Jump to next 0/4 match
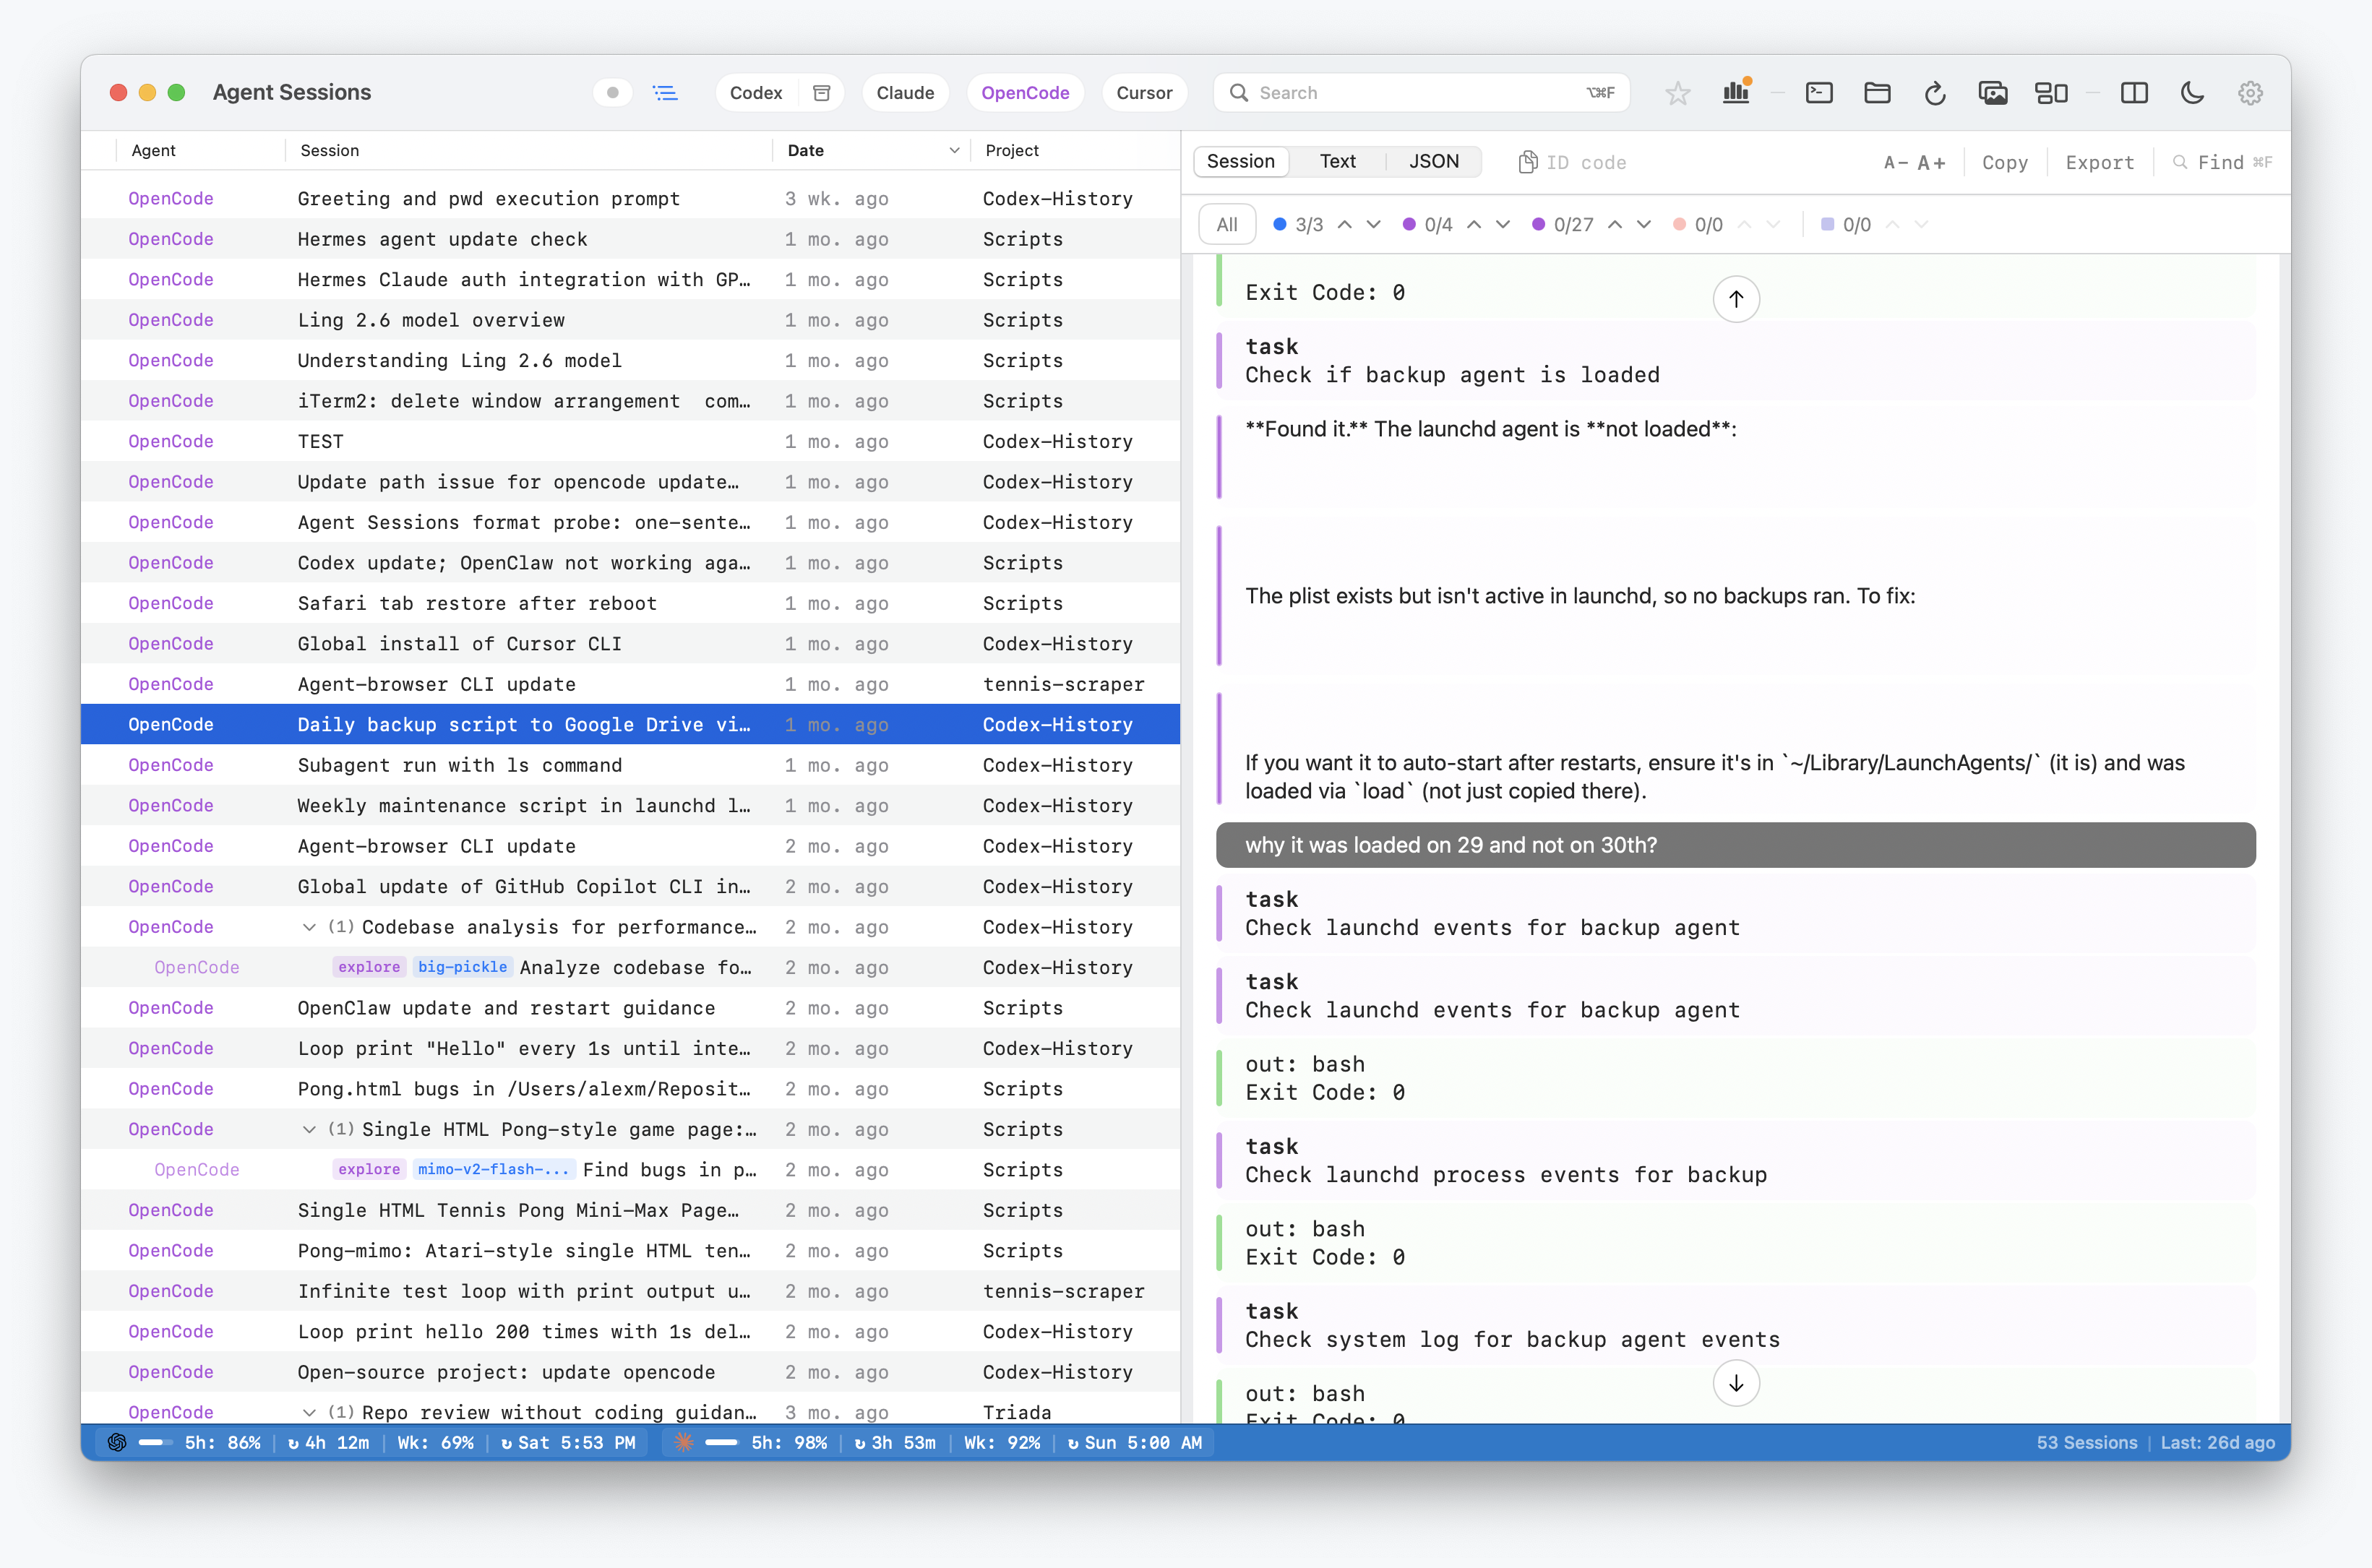Viewport: 2372px width, 1568px height. pos(1503,224)
